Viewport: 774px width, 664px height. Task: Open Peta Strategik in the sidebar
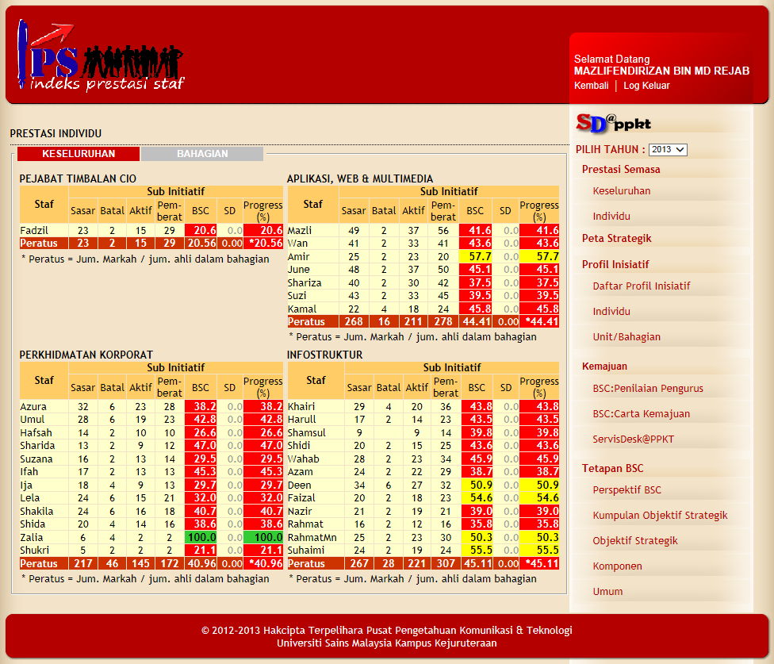point(616,238)
